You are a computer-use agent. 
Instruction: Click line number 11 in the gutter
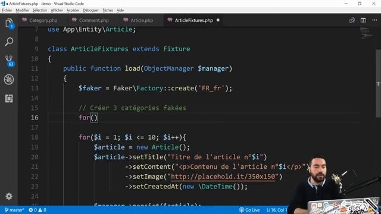point(35,69)
